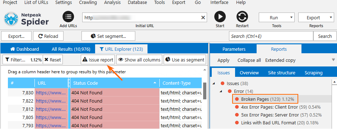Open the Run tools dropdown
The height and width of the screenshot is (129, 337).
[277, 18]
